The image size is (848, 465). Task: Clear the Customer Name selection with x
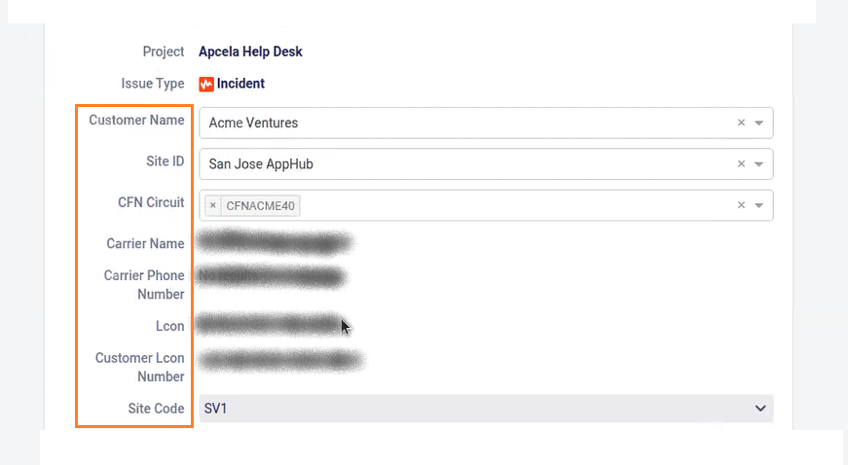click(x=741, y=124)
